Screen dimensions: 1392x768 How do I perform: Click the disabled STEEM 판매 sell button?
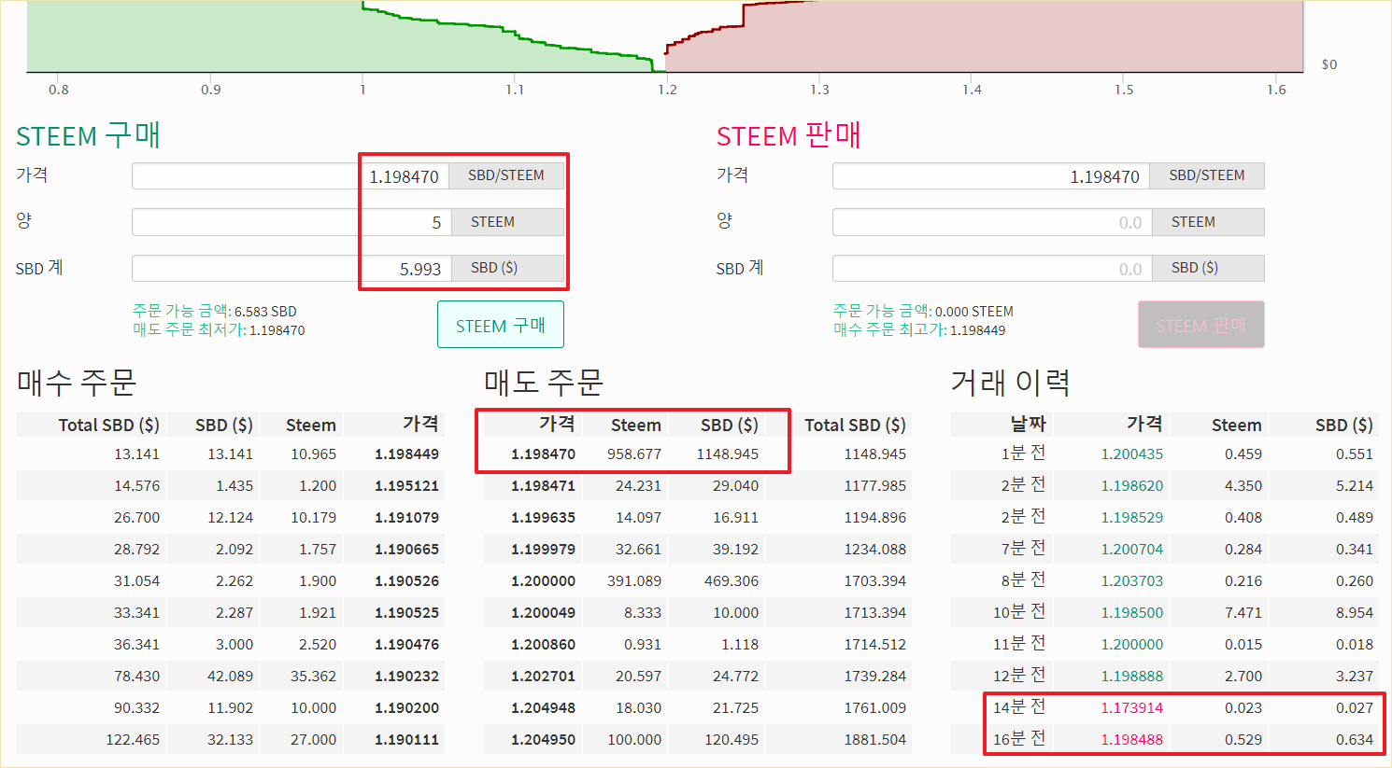[x=1201, y=325]
